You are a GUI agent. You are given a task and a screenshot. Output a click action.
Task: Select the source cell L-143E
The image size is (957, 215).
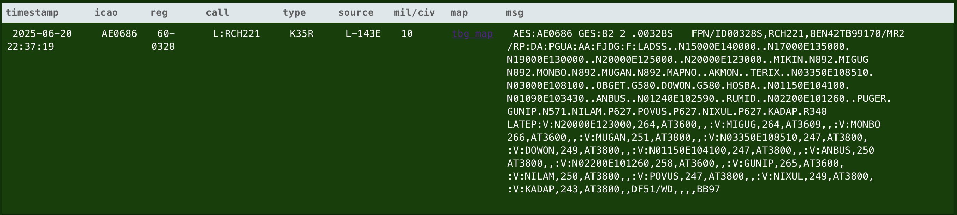[363, 34]
